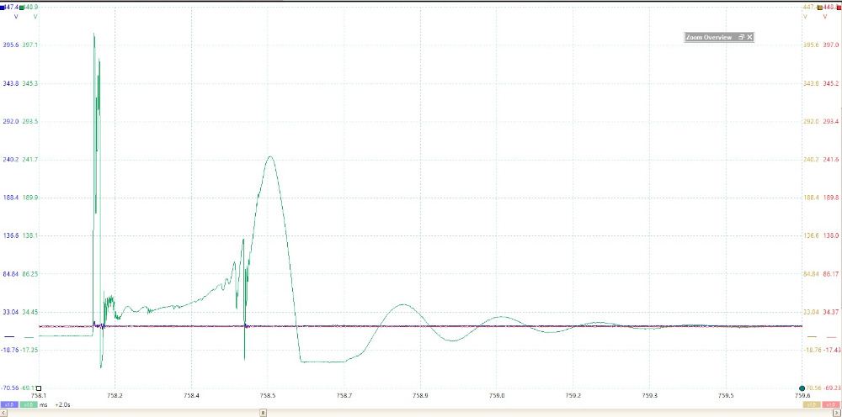Click the blue V axis unit label

pos(15,17)
